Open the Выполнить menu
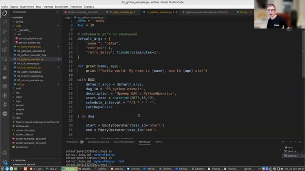This screenshot has height=171, width=305. coord(61,7)
